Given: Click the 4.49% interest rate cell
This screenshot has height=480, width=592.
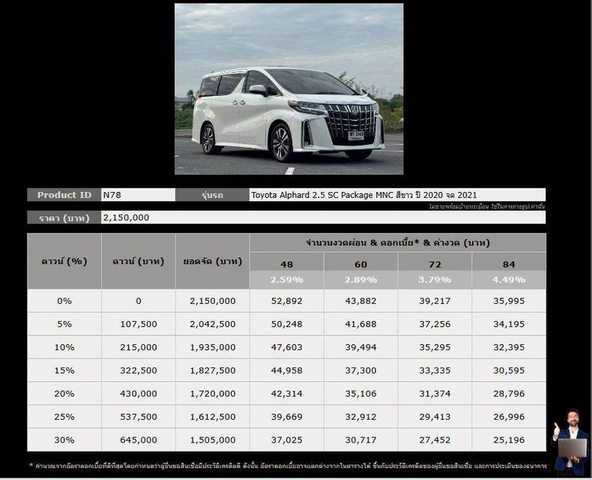Looking at the screenshot, I should click(x=509, y=280).
